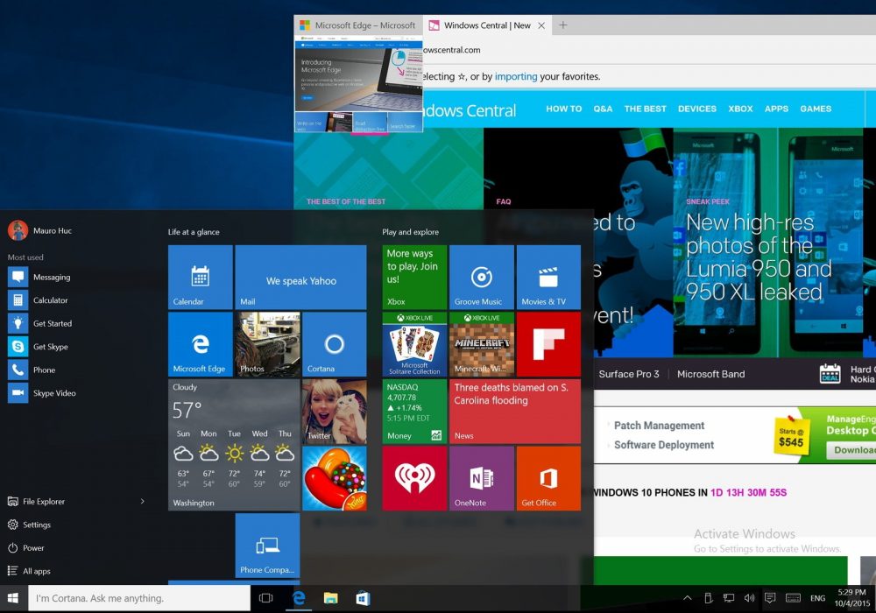Open Groove Music tile

click(x=481, y=278)
